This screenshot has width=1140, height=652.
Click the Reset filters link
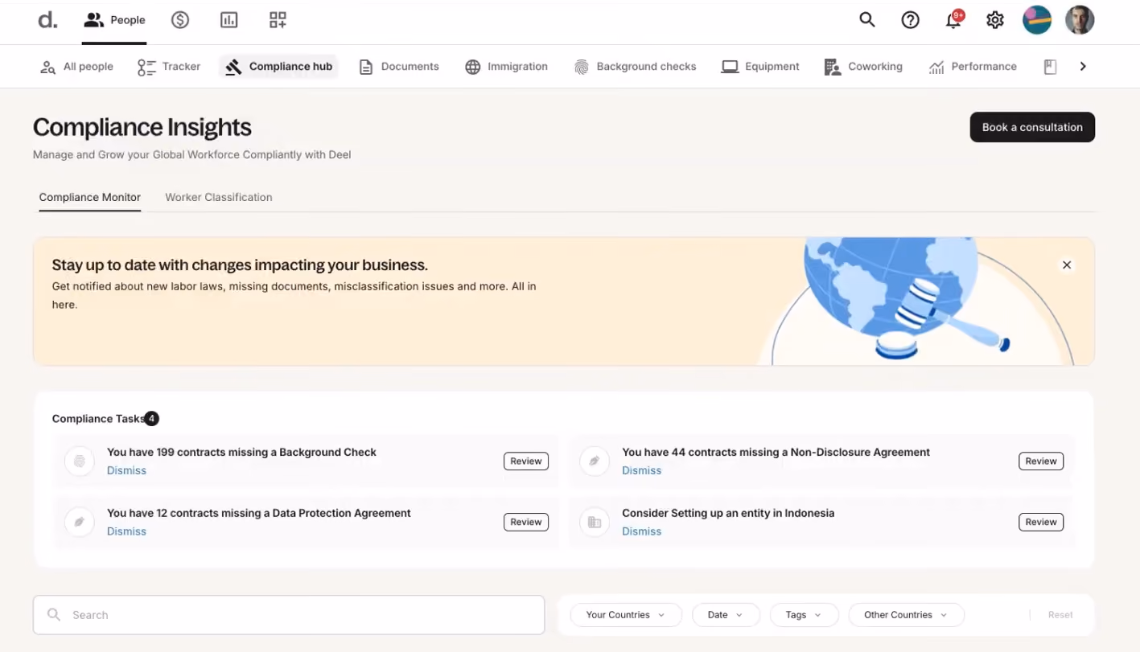click(x=1060, y=615)
